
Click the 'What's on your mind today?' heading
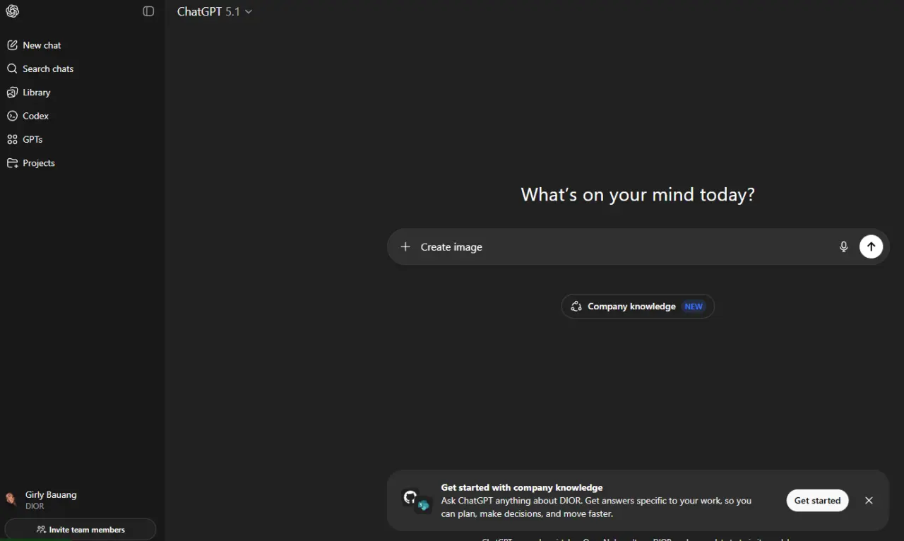tap(638, 195)
